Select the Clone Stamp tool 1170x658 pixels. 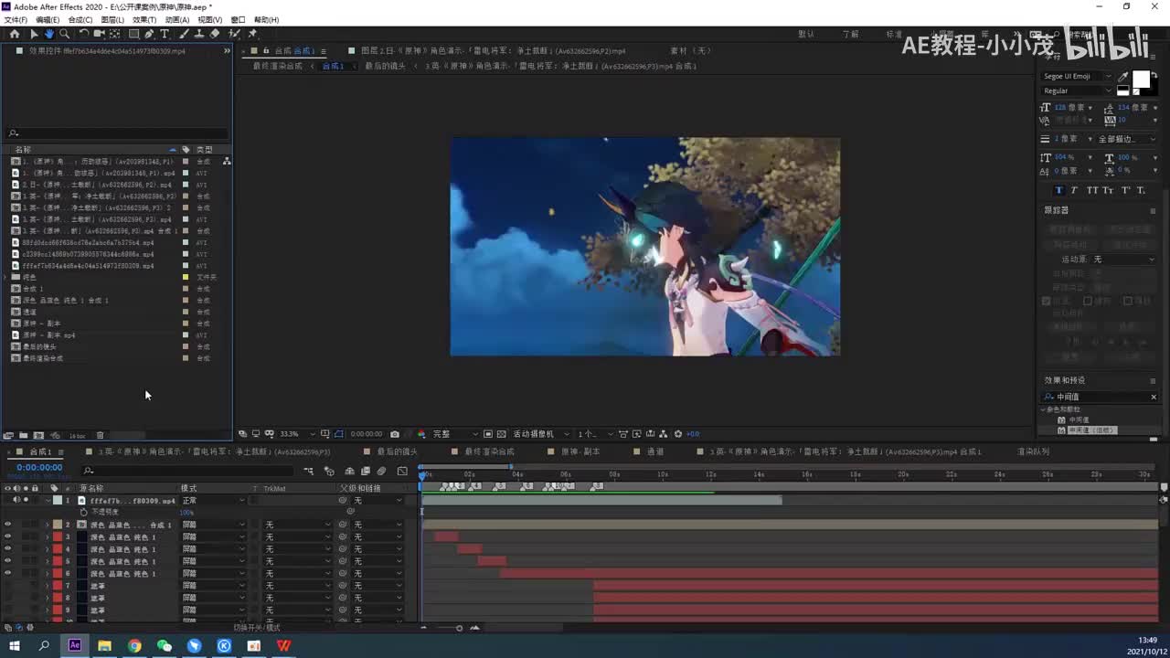click(198, 34)
